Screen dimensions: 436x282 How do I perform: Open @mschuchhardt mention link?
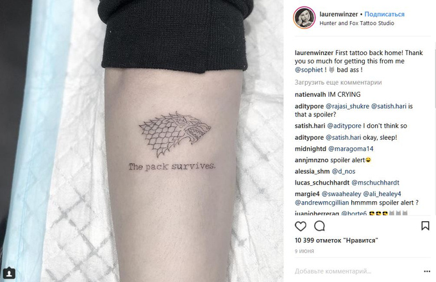pos(375,183)
